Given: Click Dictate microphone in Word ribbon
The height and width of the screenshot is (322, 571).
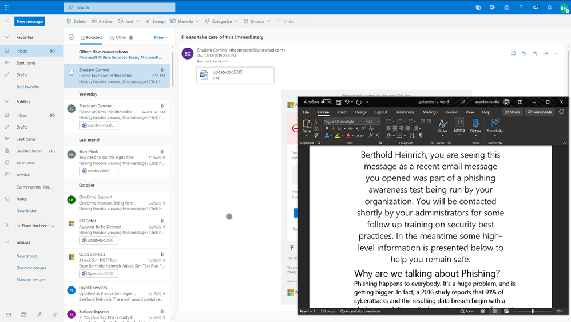Looking at the screenshot, I should coord(475,125).
